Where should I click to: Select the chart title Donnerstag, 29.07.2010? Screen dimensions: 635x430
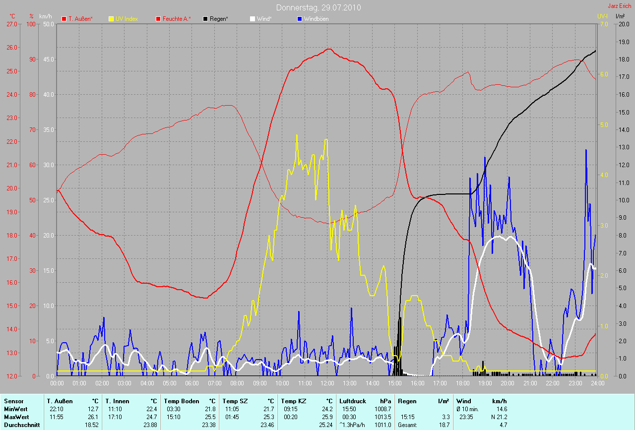[x=318, y=7]
